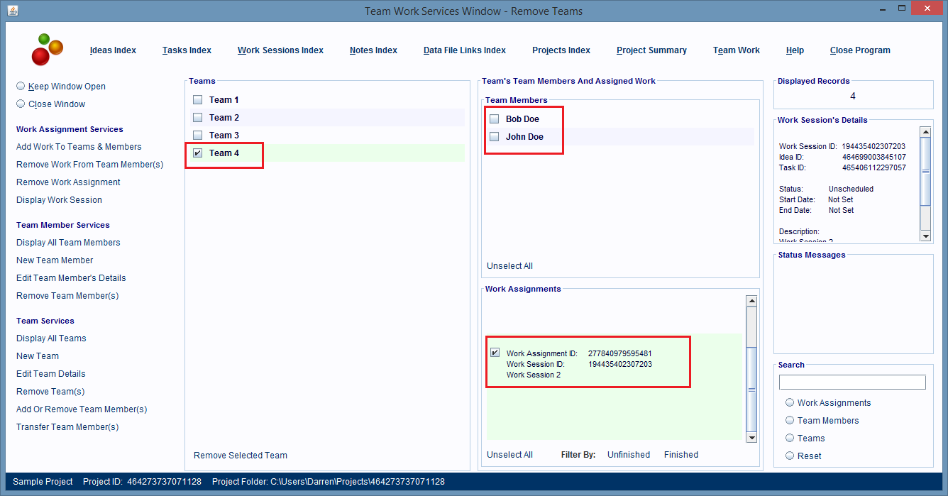Uncheck the Team 4 checkbox
Screen dimensions: 948x496
[198, 153]
